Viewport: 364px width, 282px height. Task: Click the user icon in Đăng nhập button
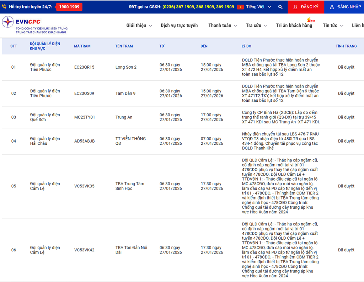click(332, 7)
